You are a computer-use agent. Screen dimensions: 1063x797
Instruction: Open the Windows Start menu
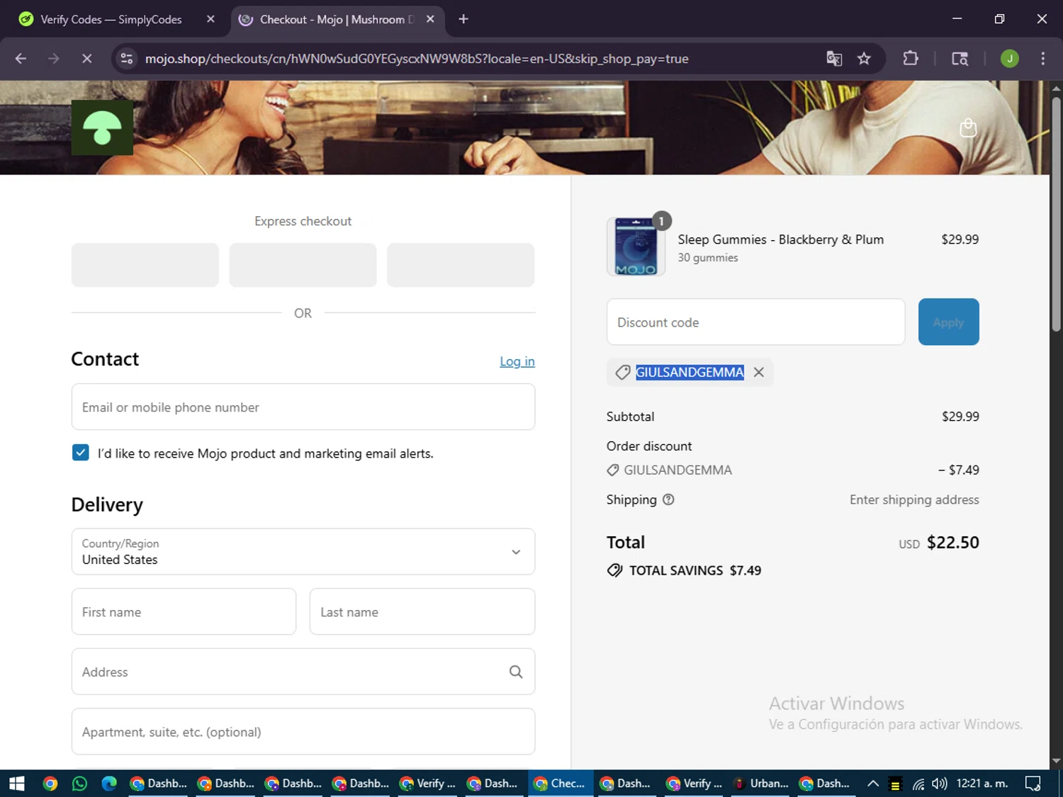(x=17, y=784)
